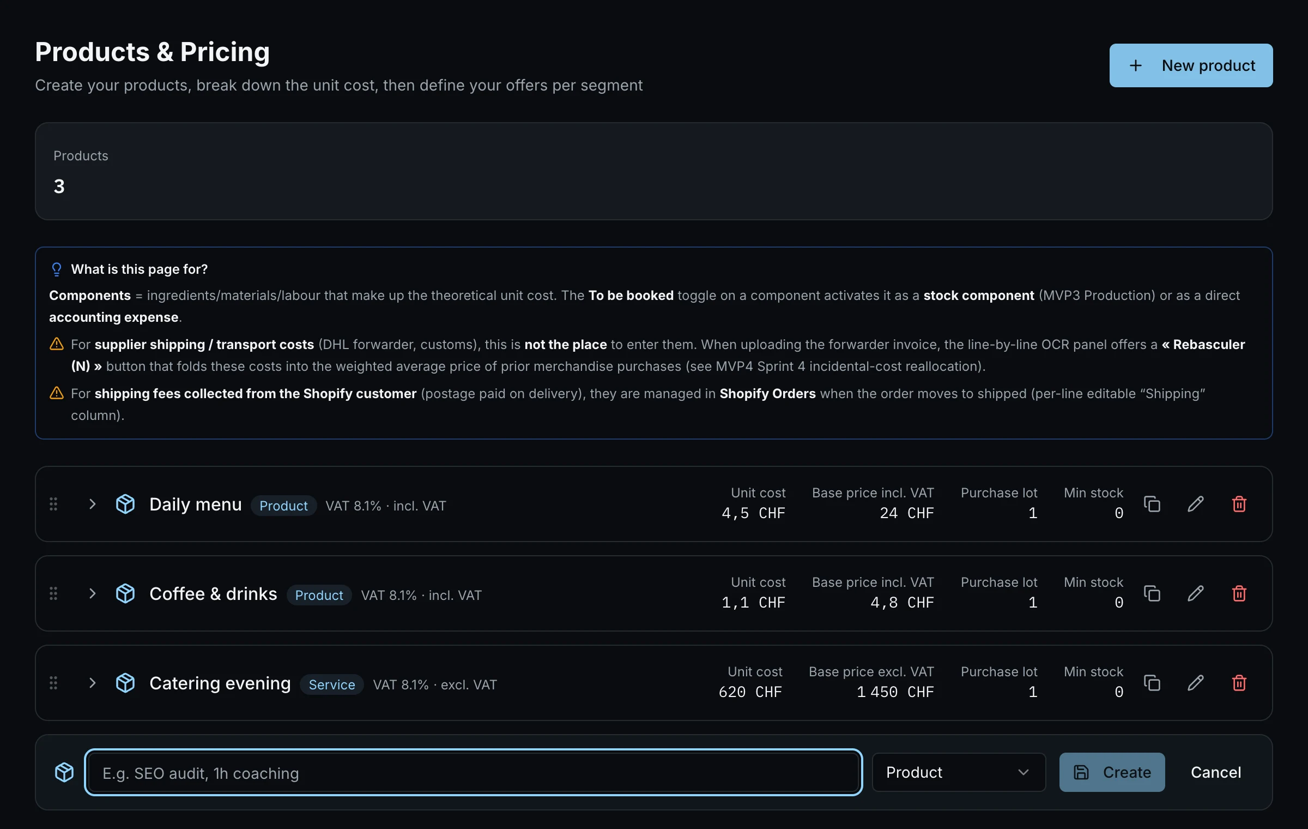Screen dimensions: 1308x829
Task: Edit the Daily menu product
Action: coord(1195,504)
